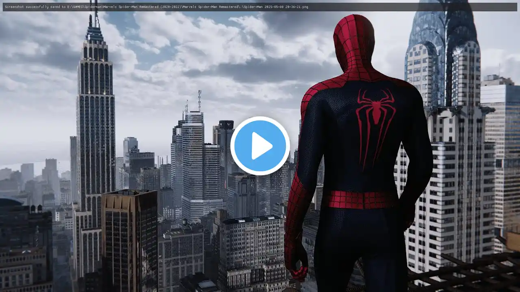
Task: Click the screenshot saved notification text
Action: (x=156, y=7)
